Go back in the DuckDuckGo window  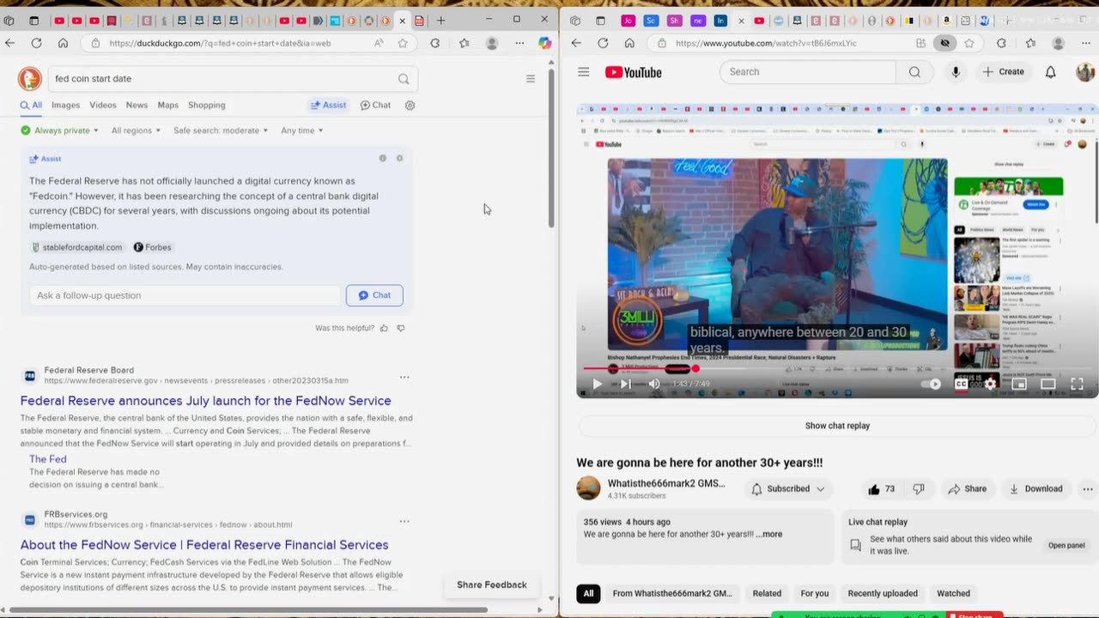coord(9,43)
